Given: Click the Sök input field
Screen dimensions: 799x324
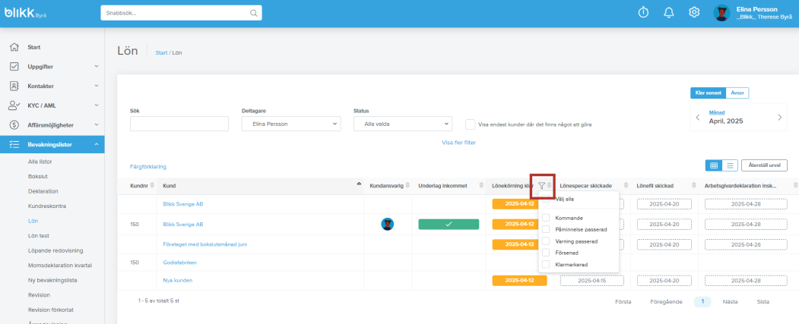Looking at the screenshot, I should click(179, 124).
